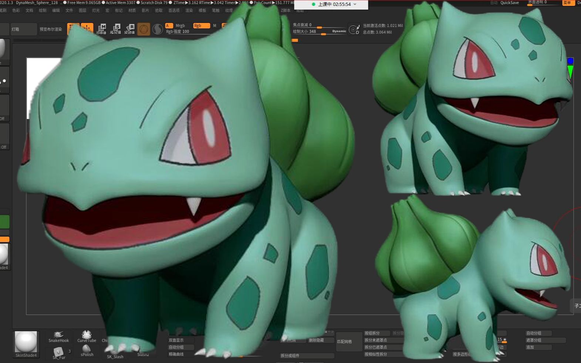The image size is (581, 363).
Task: Click the 匹配网格 button
Action: pyautogui.click(x=349, y=342)
